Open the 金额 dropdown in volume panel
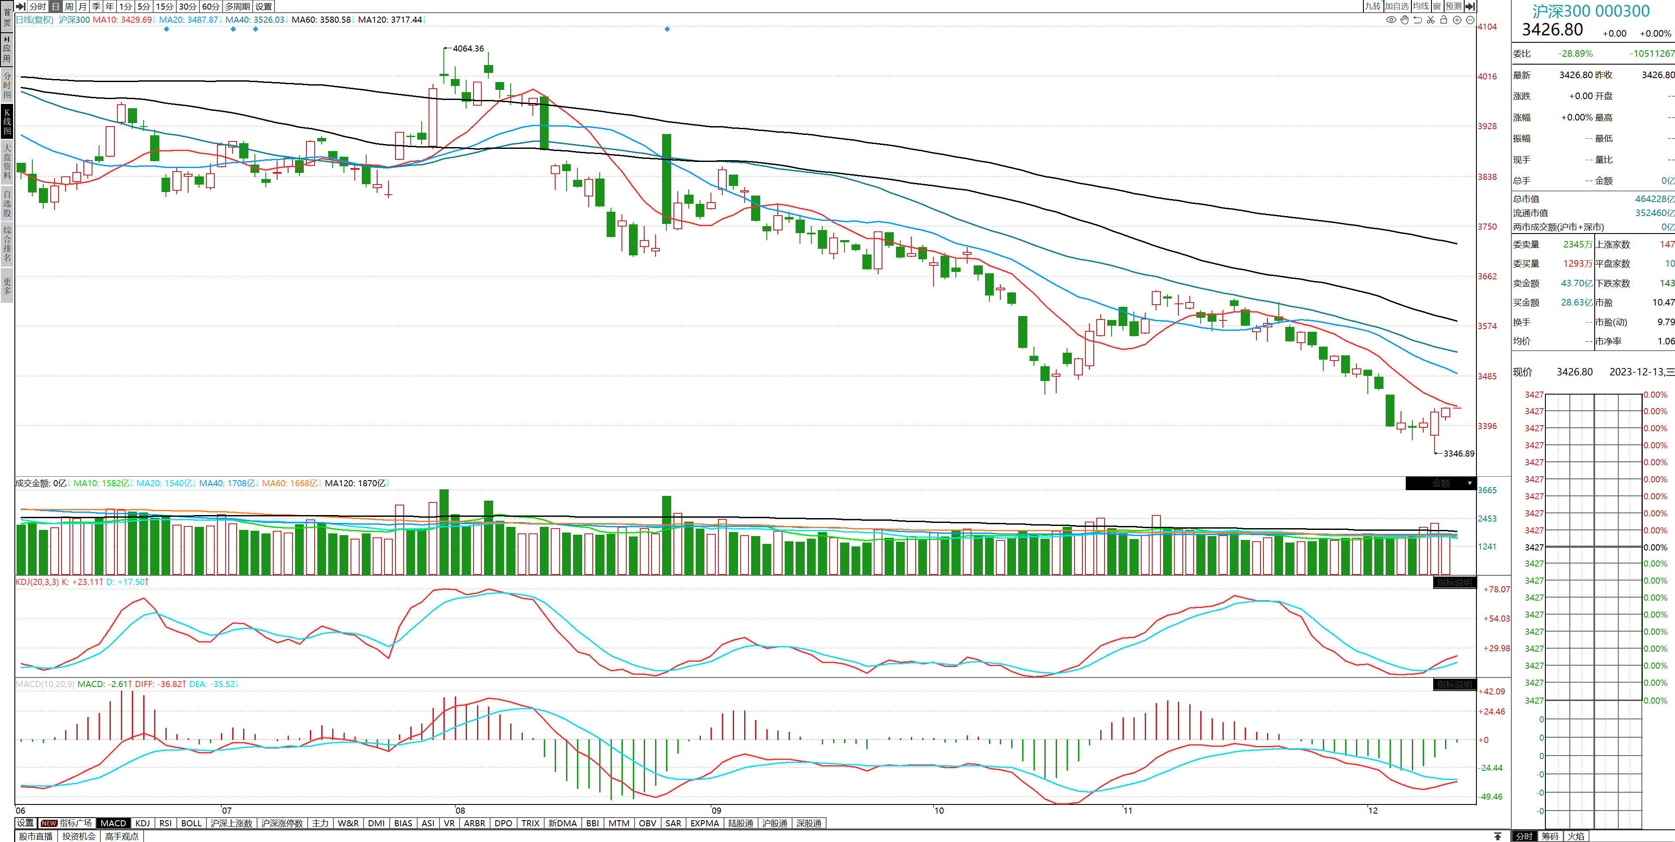Screen dimensions: 1675x842 coord(1441,483)
